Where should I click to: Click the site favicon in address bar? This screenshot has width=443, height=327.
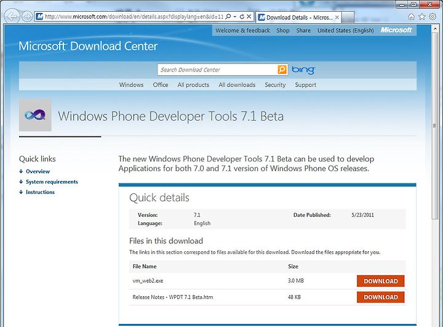pos(39,17)
